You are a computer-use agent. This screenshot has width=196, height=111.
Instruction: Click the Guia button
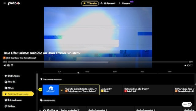point(187,104)
